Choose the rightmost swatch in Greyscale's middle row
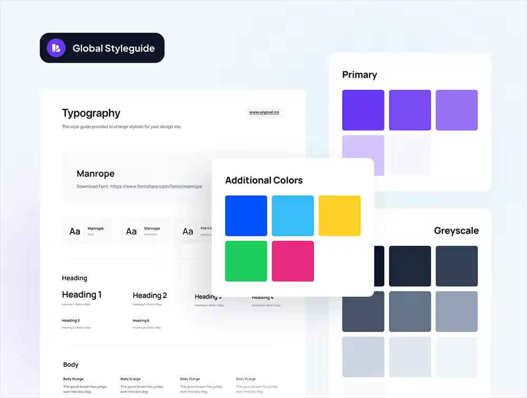 456,311
